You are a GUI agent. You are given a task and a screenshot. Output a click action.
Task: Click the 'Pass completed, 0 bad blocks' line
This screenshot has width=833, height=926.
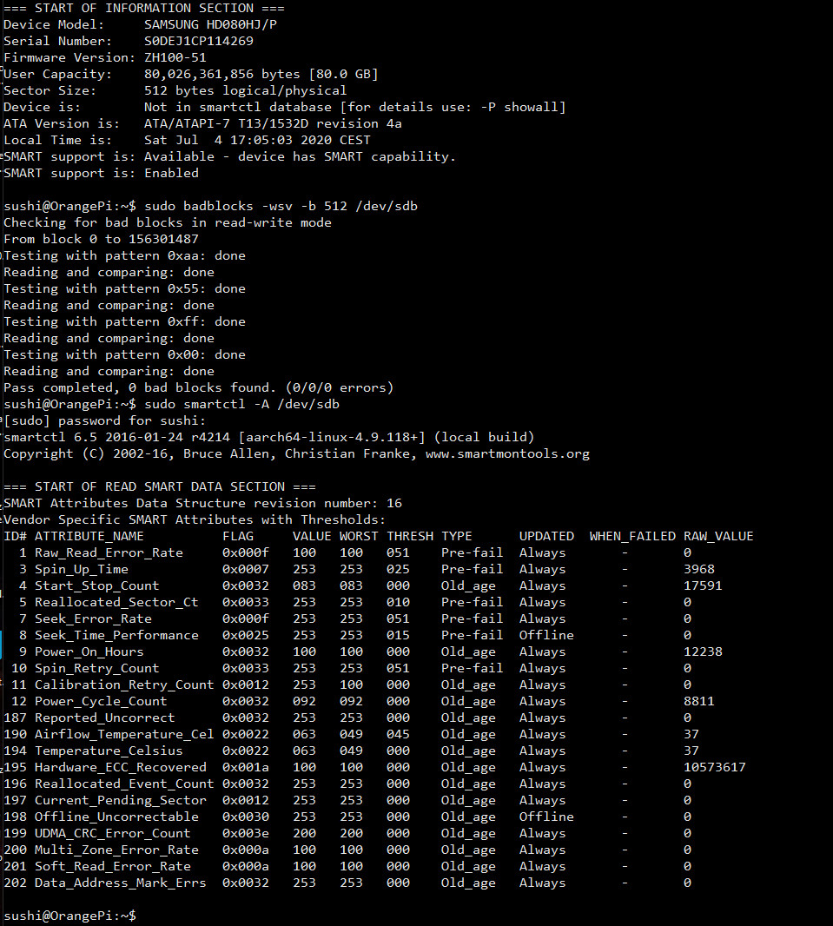(x=198, y=387)
